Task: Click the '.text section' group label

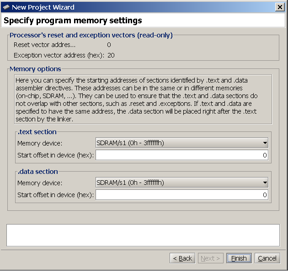Action: 37,132
